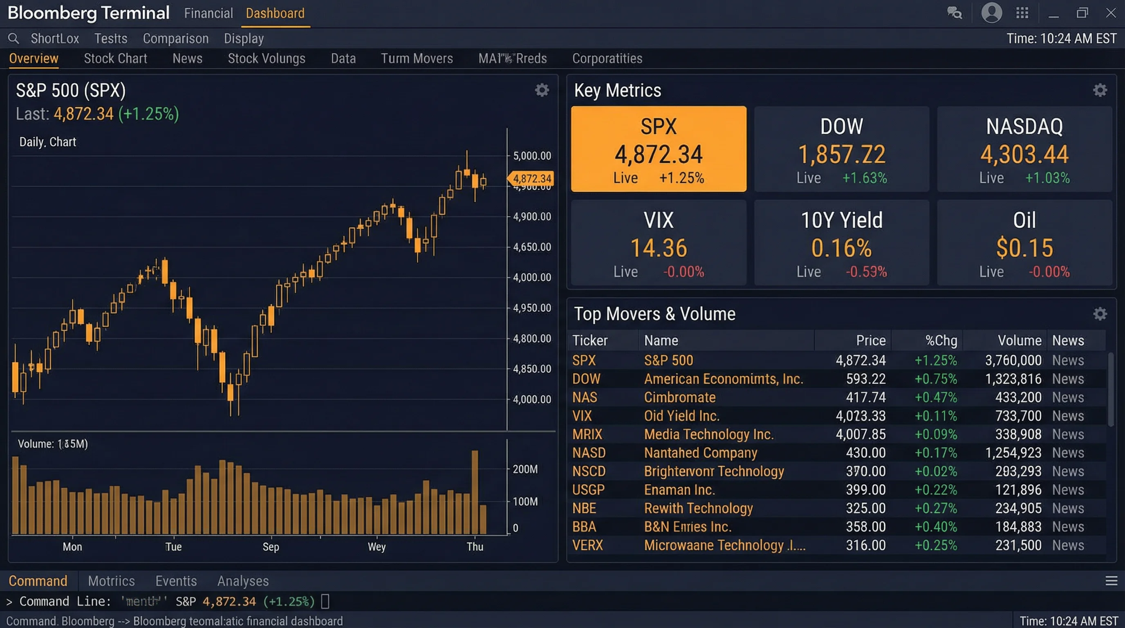Open the Display menu
Image resolution: width=1125 pixels, height=628 pixels.
tap(244, 38)
